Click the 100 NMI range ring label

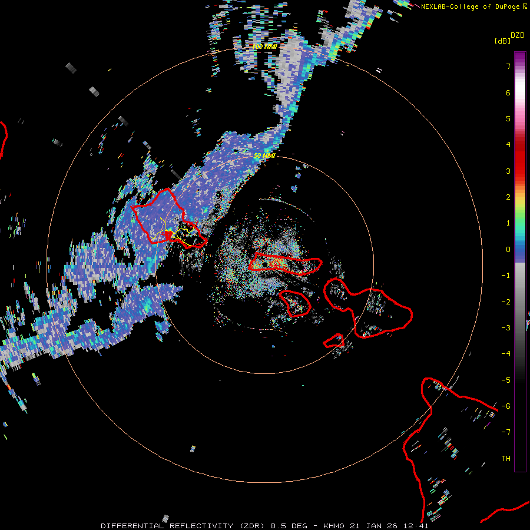pos(264,47)
